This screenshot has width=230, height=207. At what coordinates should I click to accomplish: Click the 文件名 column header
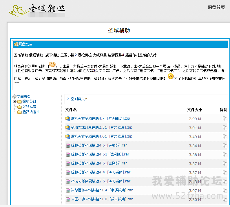pos(71,110)
